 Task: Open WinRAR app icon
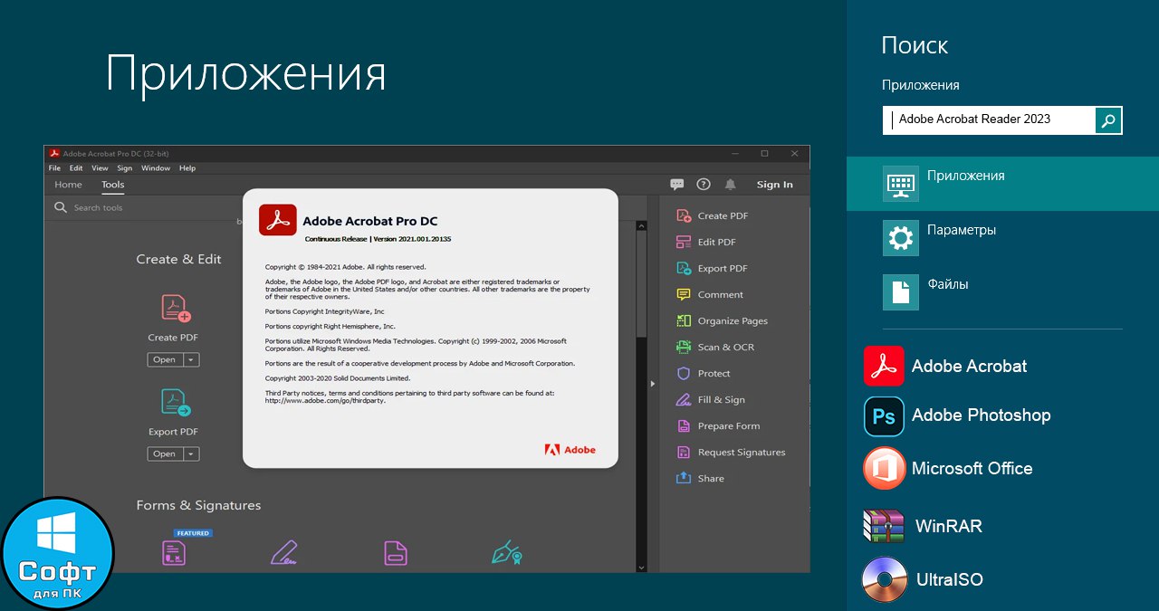point(884,526)
